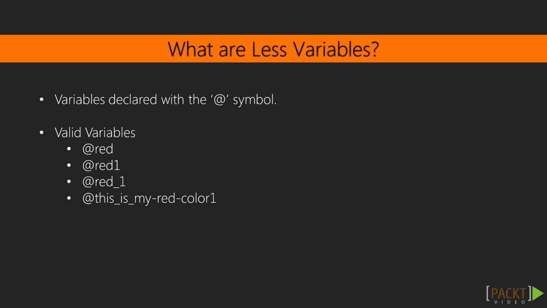Click the bullet dot before @this_is_my-red-color1
Image resolution: width=547 pixels, height=308 pixels.
tap(69, 198)
